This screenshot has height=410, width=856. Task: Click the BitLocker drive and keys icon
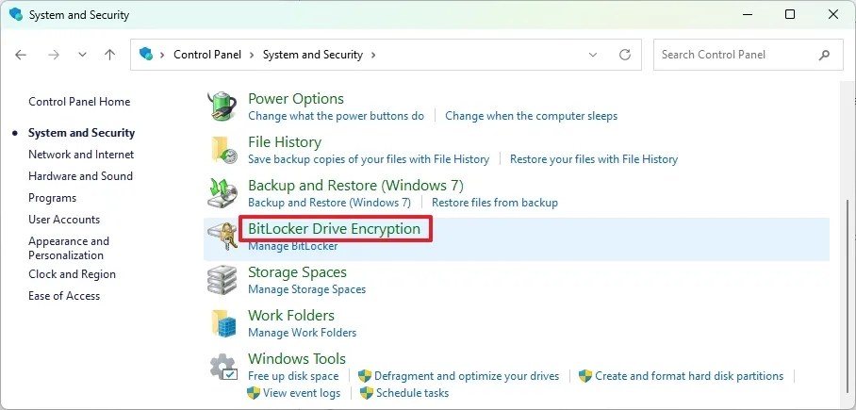point(222,236)
